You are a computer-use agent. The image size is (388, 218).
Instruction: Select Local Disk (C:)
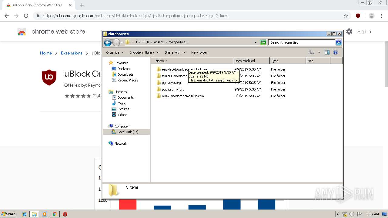[x=128, y=132]
